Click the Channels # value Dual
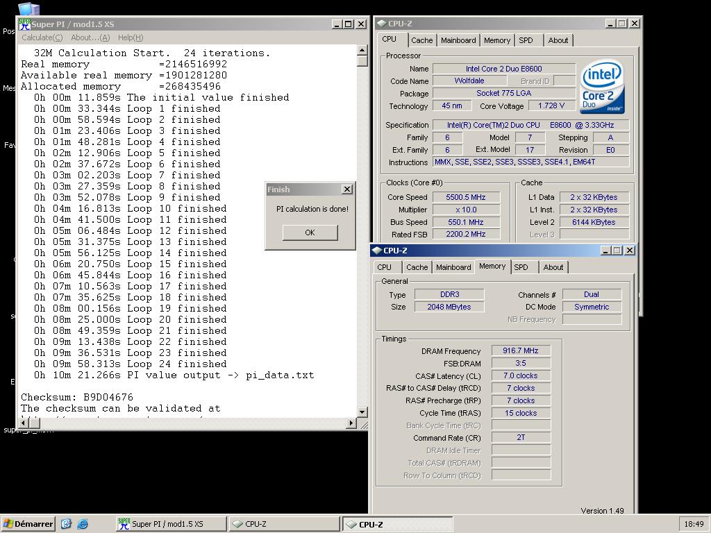This screenshot has height=533, width=711. (592, 294)
